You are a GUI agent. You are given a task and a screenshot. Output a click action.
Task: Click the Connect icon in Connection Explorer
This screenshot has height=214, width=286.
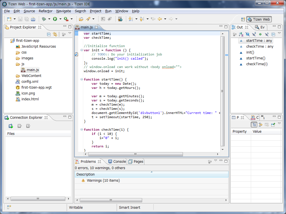11,126
